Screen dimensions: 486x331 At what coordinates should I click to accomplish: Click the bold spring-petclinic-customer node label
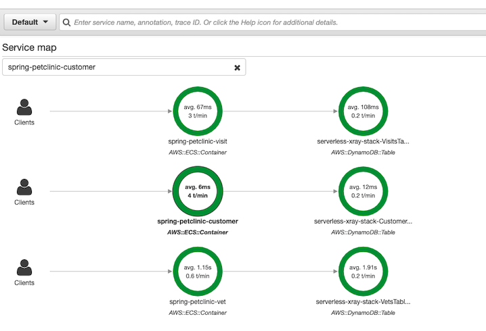coord(198,222)
